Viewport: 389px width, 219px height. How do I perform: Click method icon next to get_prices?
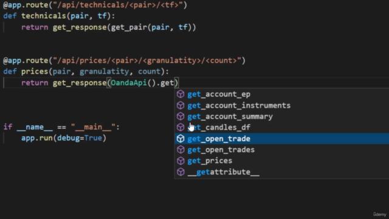tap(181, 161)
